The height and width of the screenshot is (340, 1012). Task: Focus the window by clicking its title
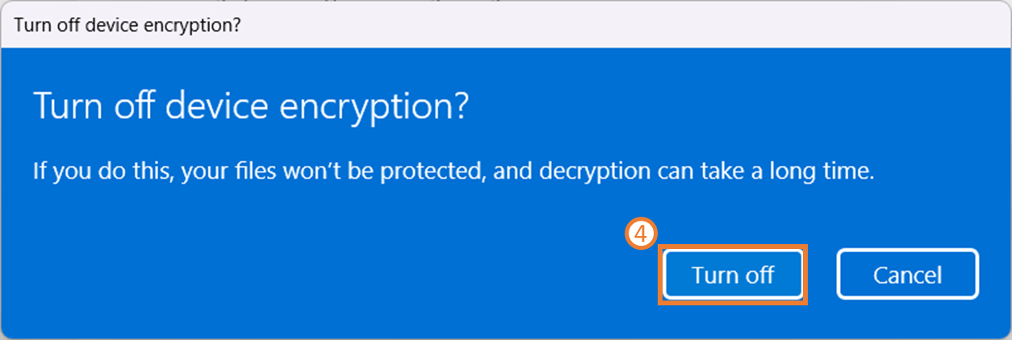[x=128, y=23]
